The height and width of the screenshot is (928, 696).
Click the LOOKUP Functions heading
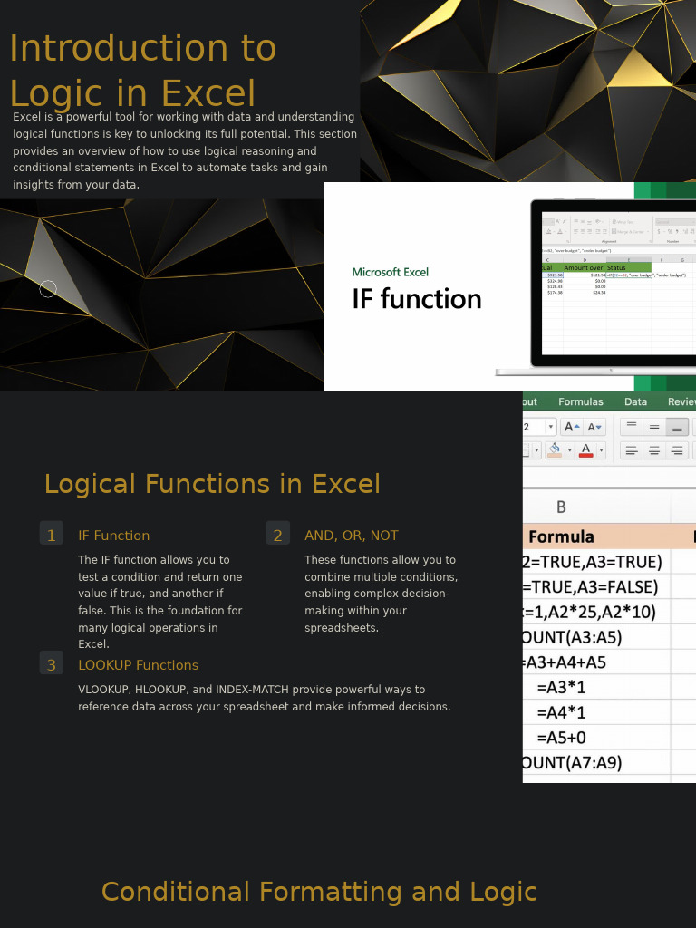coord(138,665)
